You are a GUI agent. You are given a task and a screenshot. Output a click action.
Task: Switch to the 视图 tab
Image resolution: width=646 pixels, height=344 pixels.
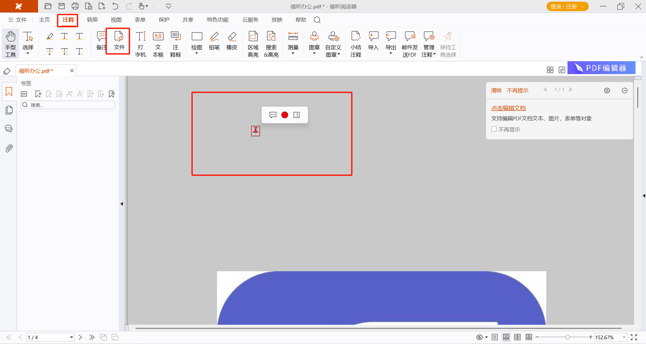[x=116, y=20]
